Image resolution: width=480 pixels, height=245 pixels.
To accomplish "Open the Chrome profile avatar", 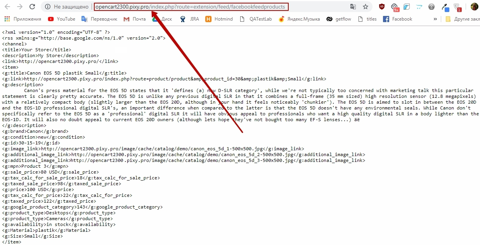I will coord(474,7).
